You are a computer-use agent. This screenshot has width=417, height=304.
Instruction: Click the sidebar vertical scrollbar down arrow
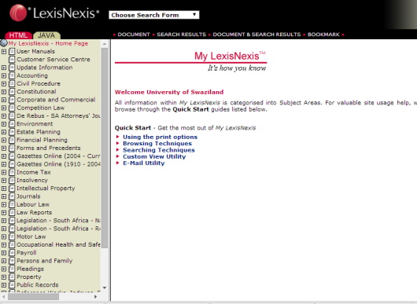click(105, 288)
